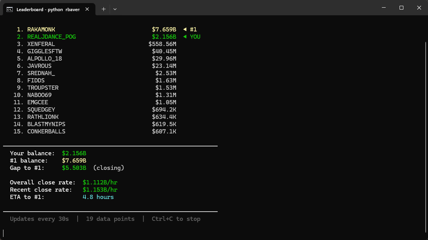Click the $1.31M balance value
The width and height of the screenshot is (428, 240).
[x=166, y=95]
